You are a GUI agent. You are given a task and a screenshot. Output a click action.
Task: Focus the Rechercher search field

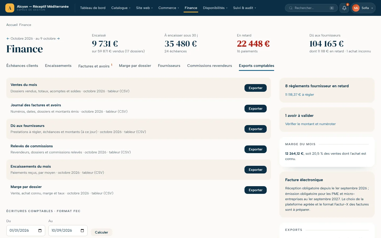[x=311, y=8]
